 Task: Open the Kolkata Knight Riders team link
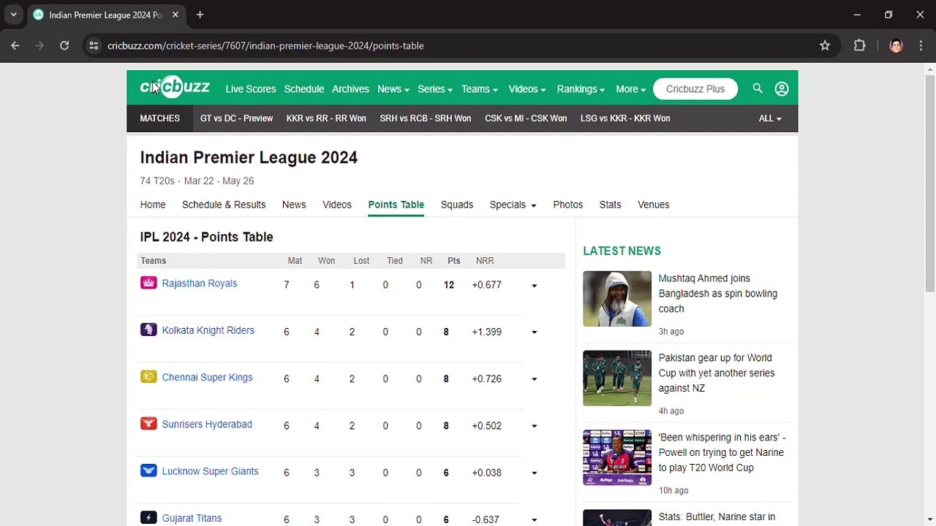click(x=208, y=330)
